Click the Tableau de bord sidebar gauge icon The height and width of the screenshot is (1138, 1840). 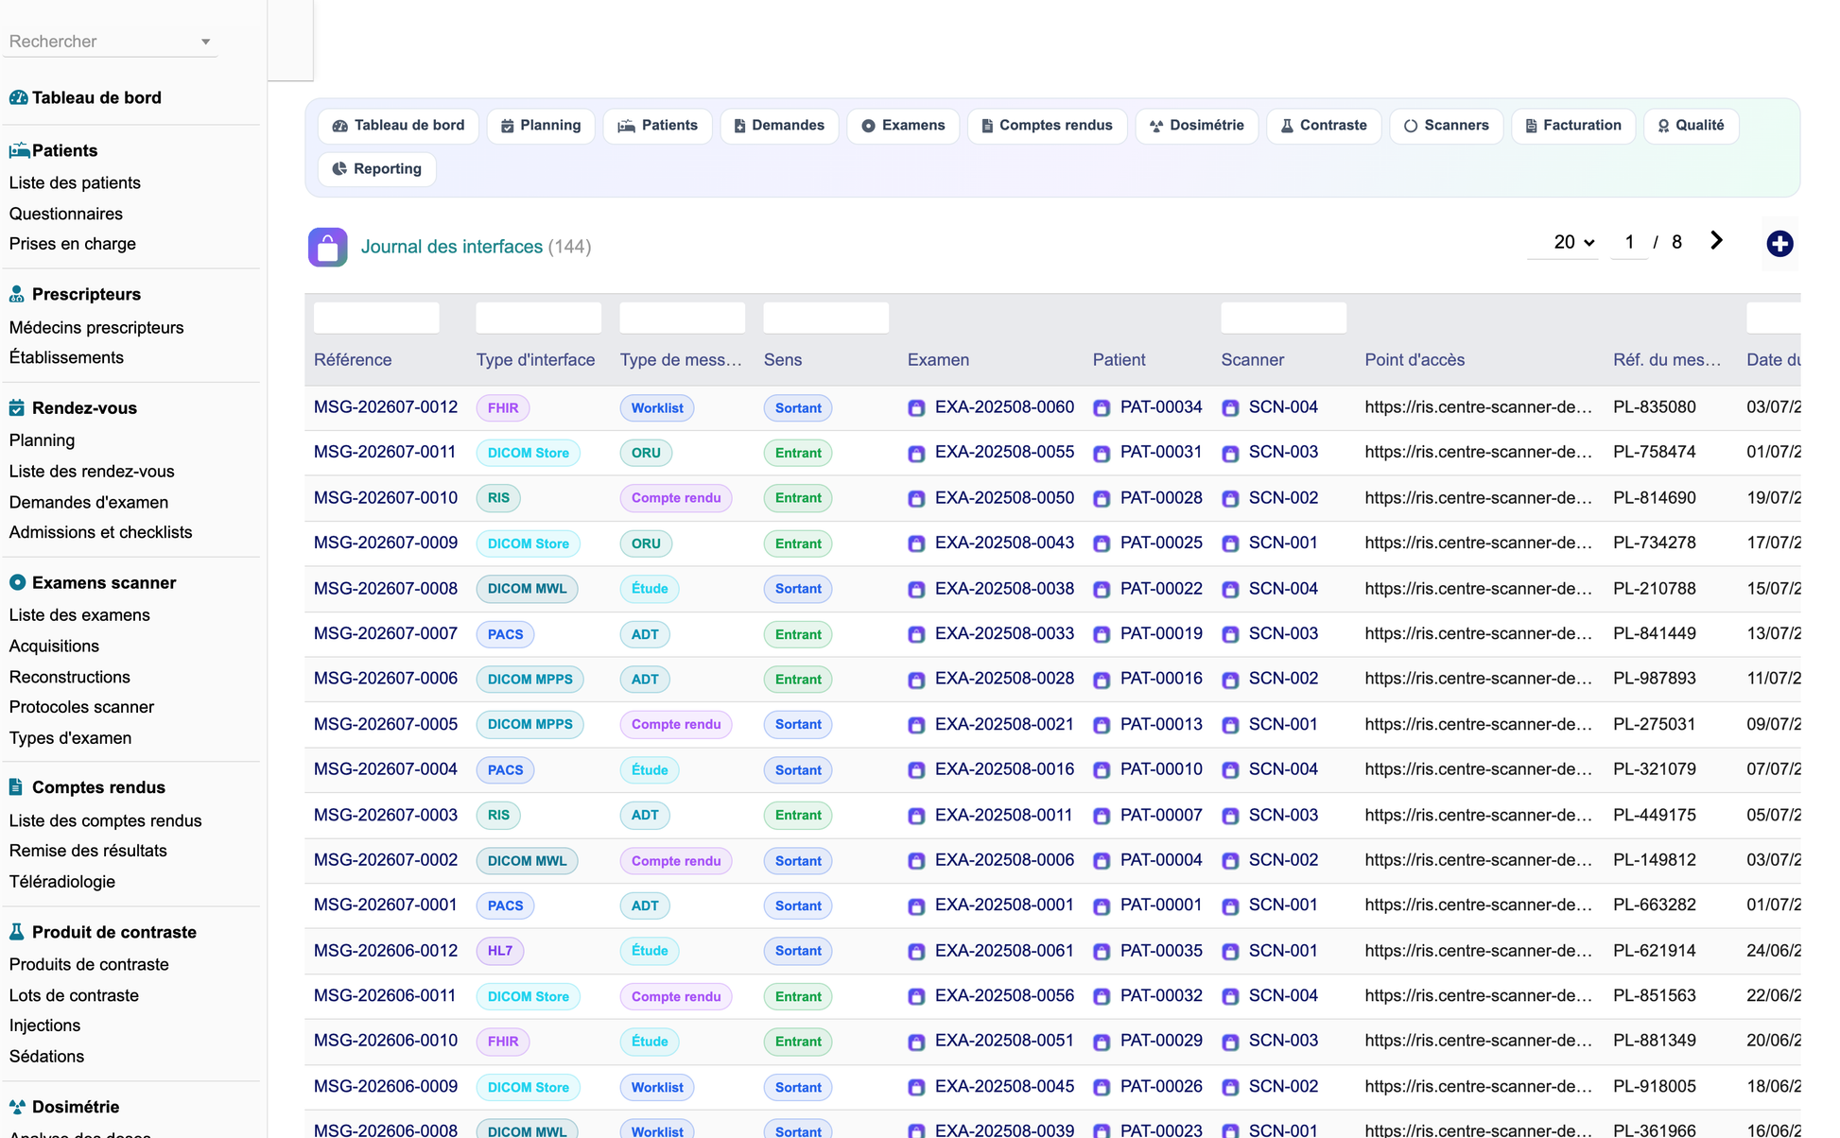[x=18, y=97]
